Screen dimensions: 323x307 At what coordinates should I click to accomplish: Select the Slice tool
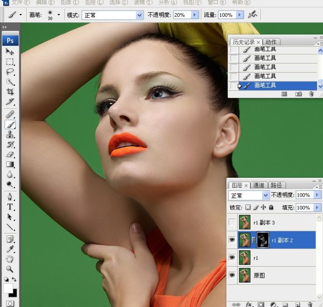[x=10, y=102]
